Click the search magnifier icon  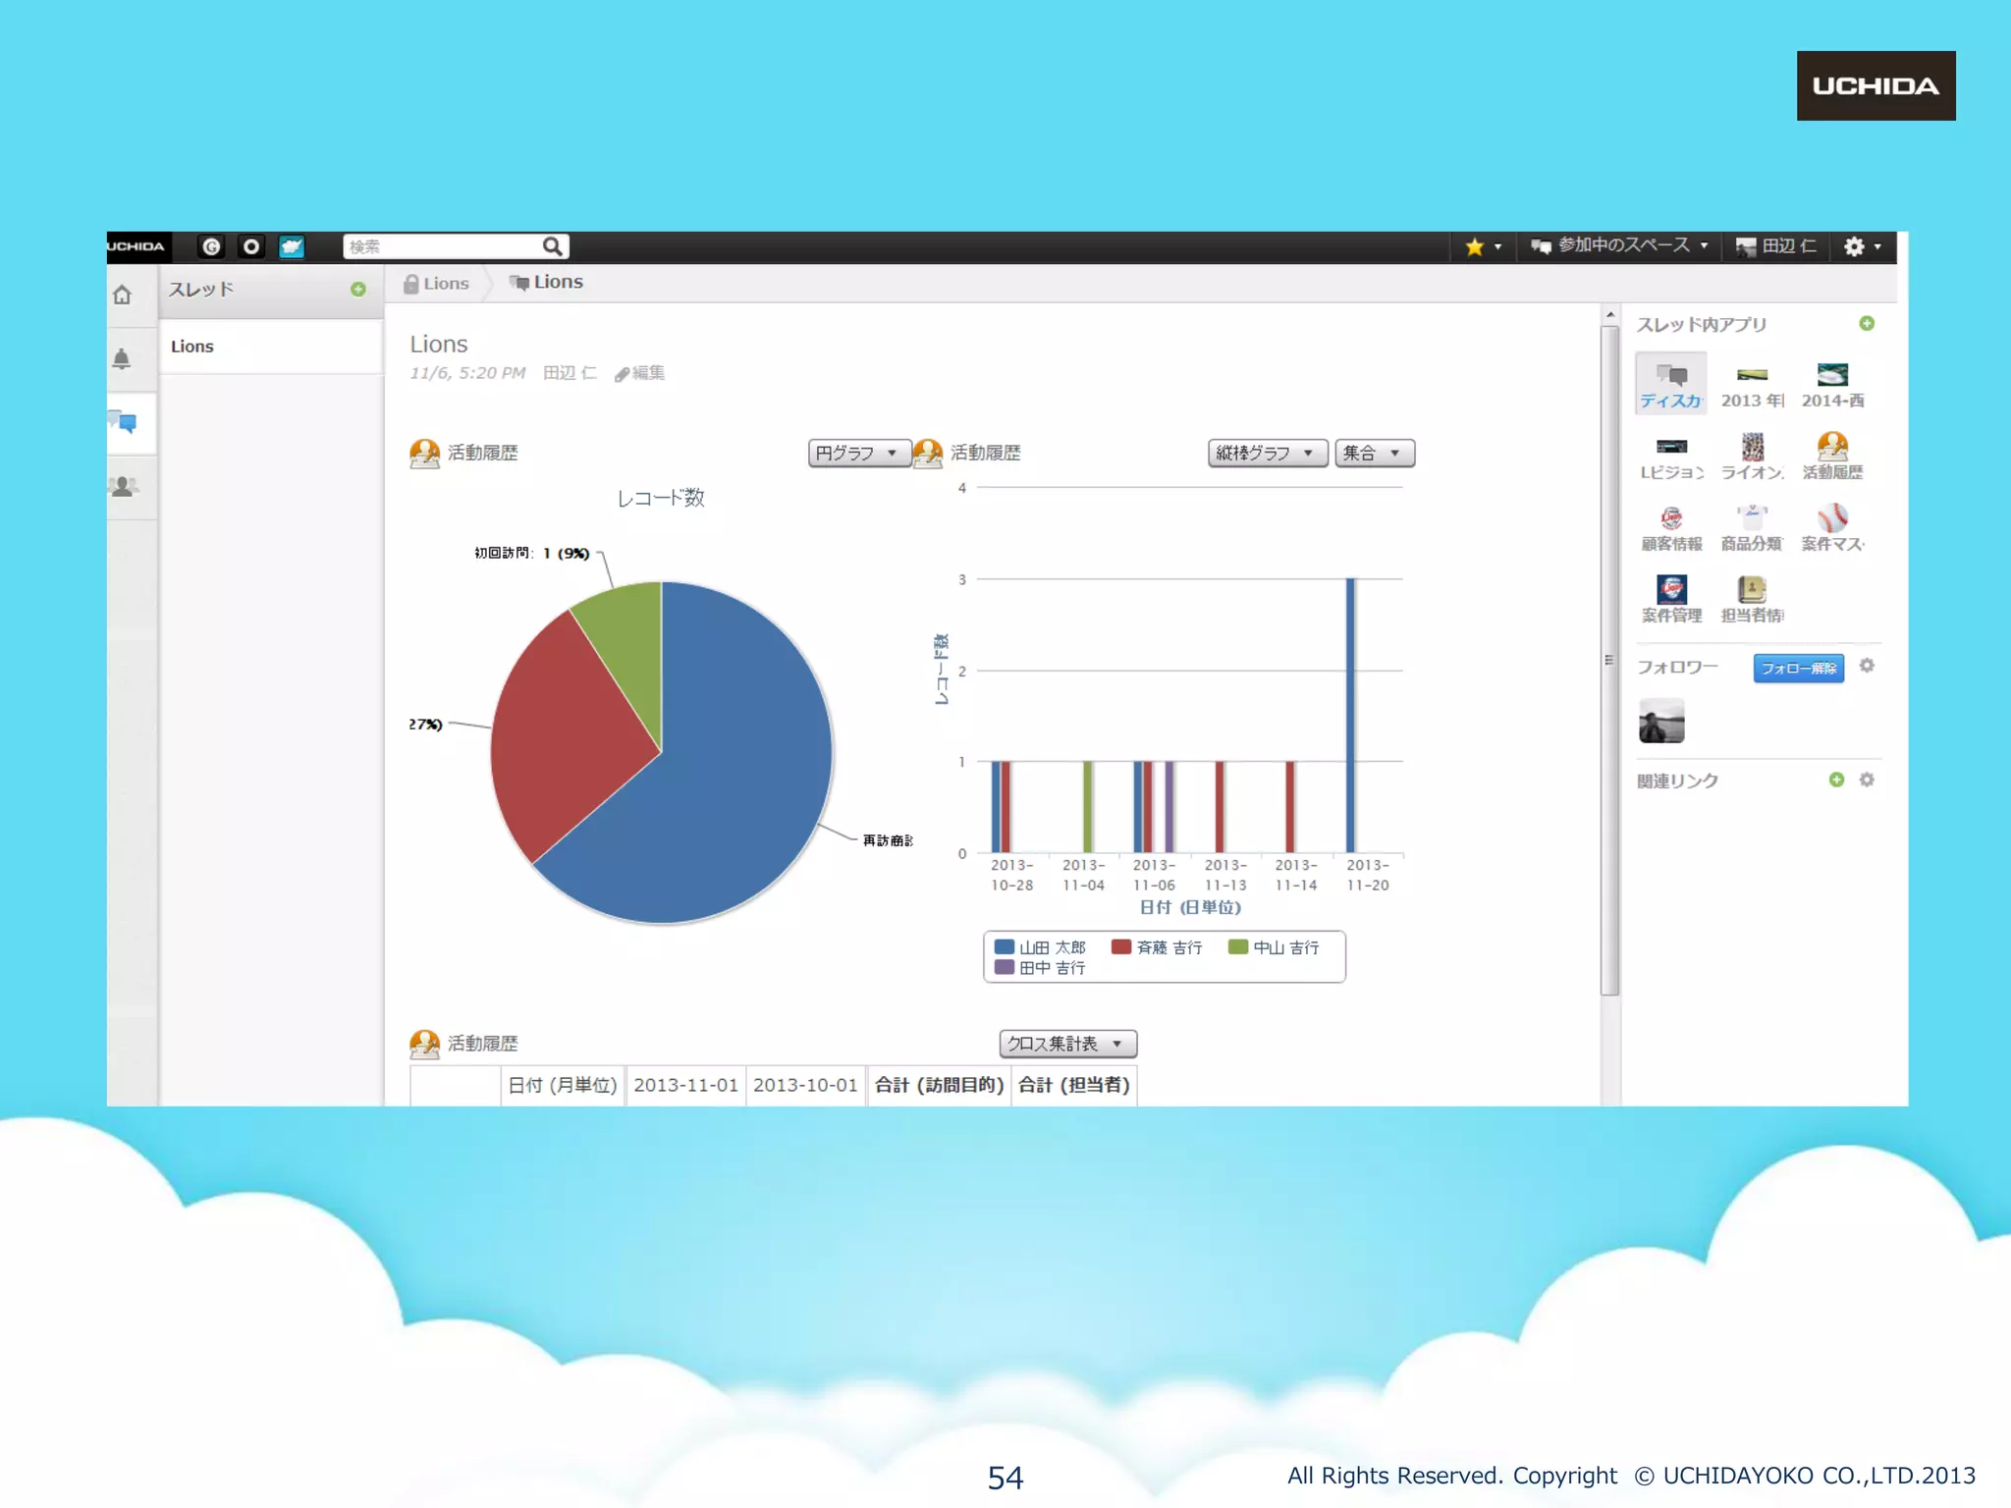click(553, 246)
